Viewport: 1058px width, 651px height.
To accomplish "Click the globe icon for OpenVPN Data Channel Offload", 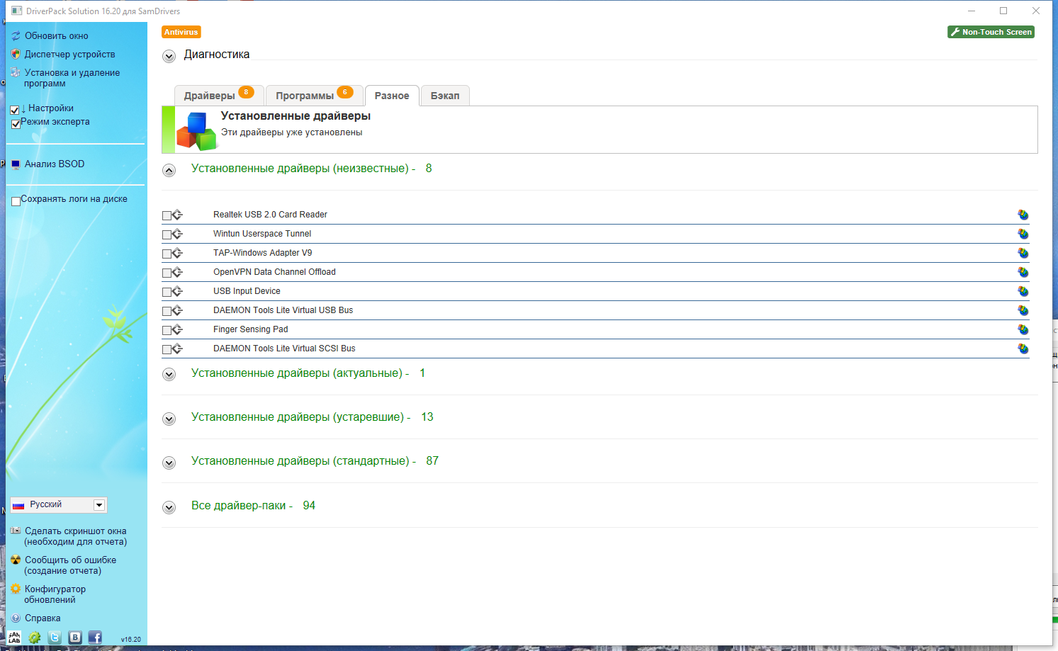I will coord(1023,272).
